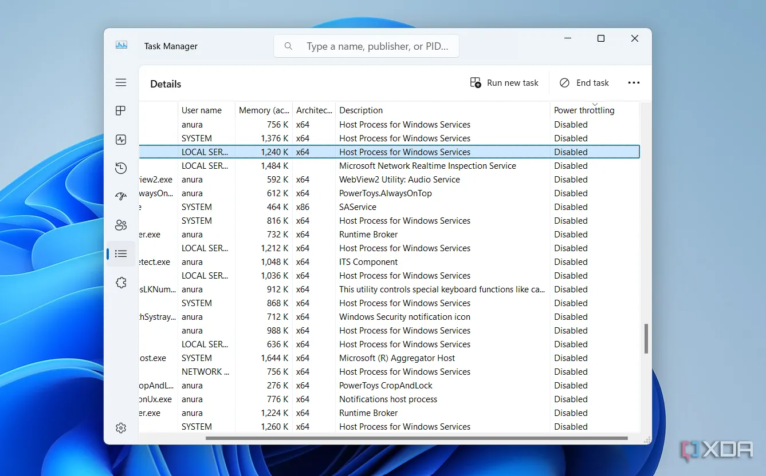Sort by the Memory column header
Image resolution: width=766 pixels, height=476 pixels.
coord(264,110)
